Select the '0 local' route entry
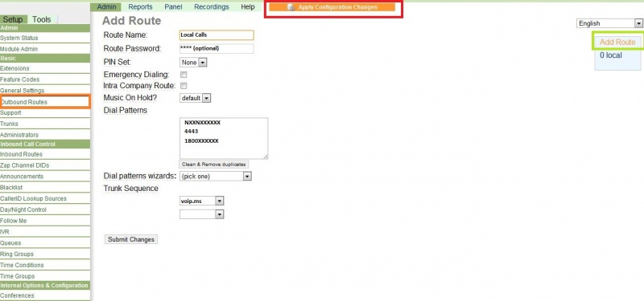 (611, 55)
